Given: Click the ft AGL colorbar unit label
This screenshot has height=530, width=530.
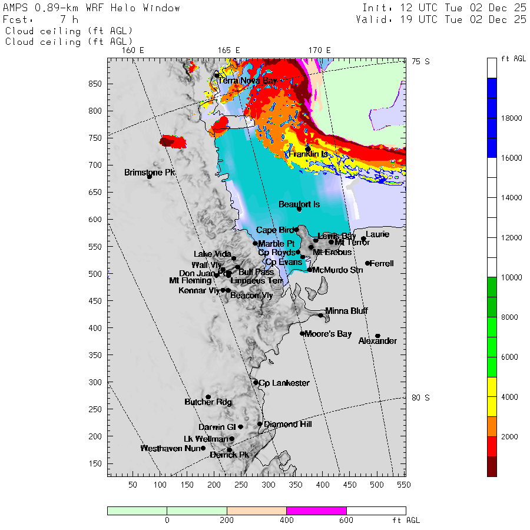Looking at the screenshot, I should coord(514,59).
